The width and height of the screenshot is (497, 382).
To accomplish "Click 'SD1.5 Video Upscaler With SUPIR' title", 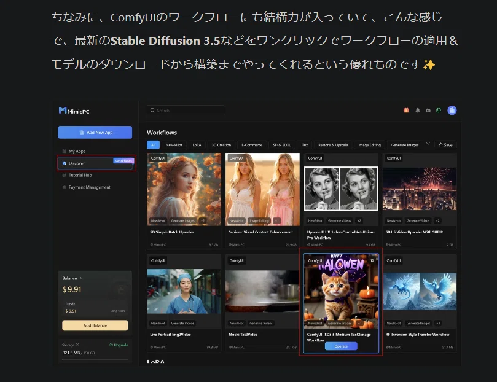I will (x=414, y=232).
